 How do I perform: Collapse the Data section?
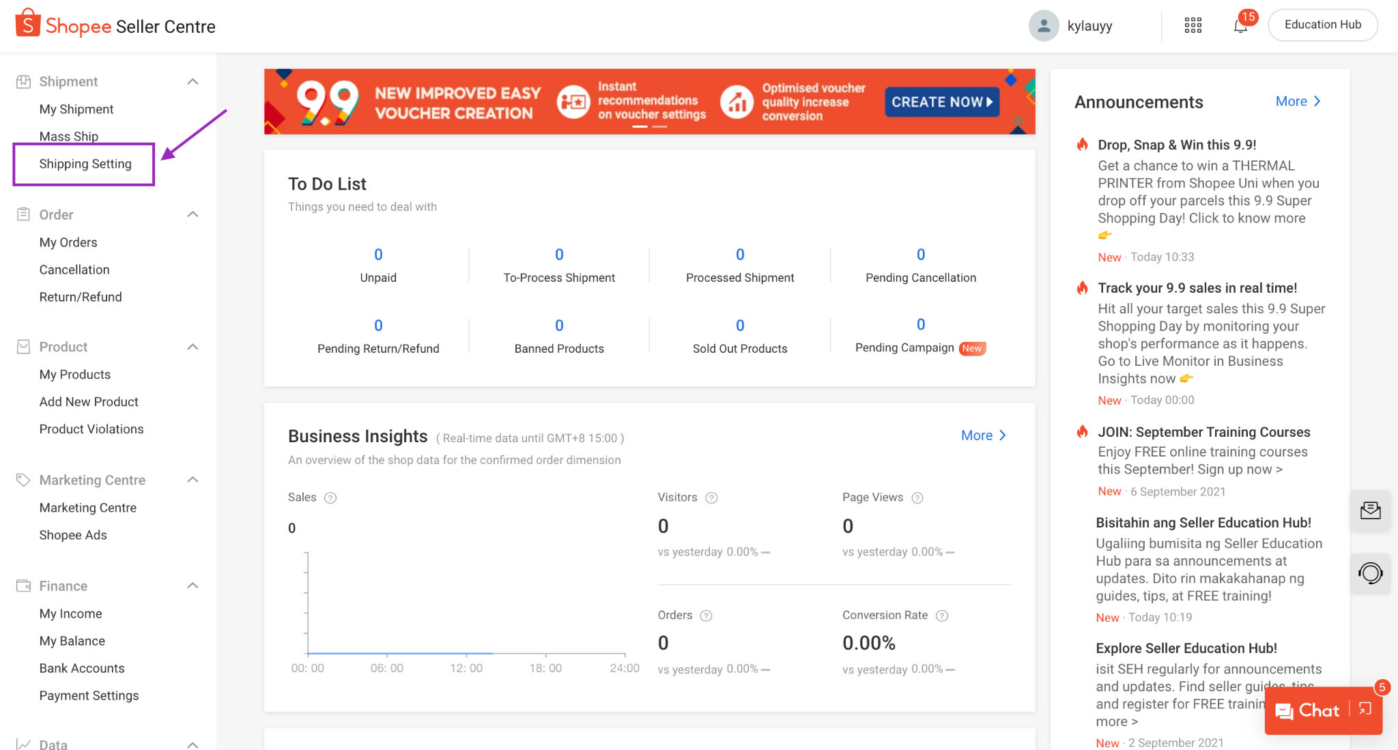(x=192, y=744)
